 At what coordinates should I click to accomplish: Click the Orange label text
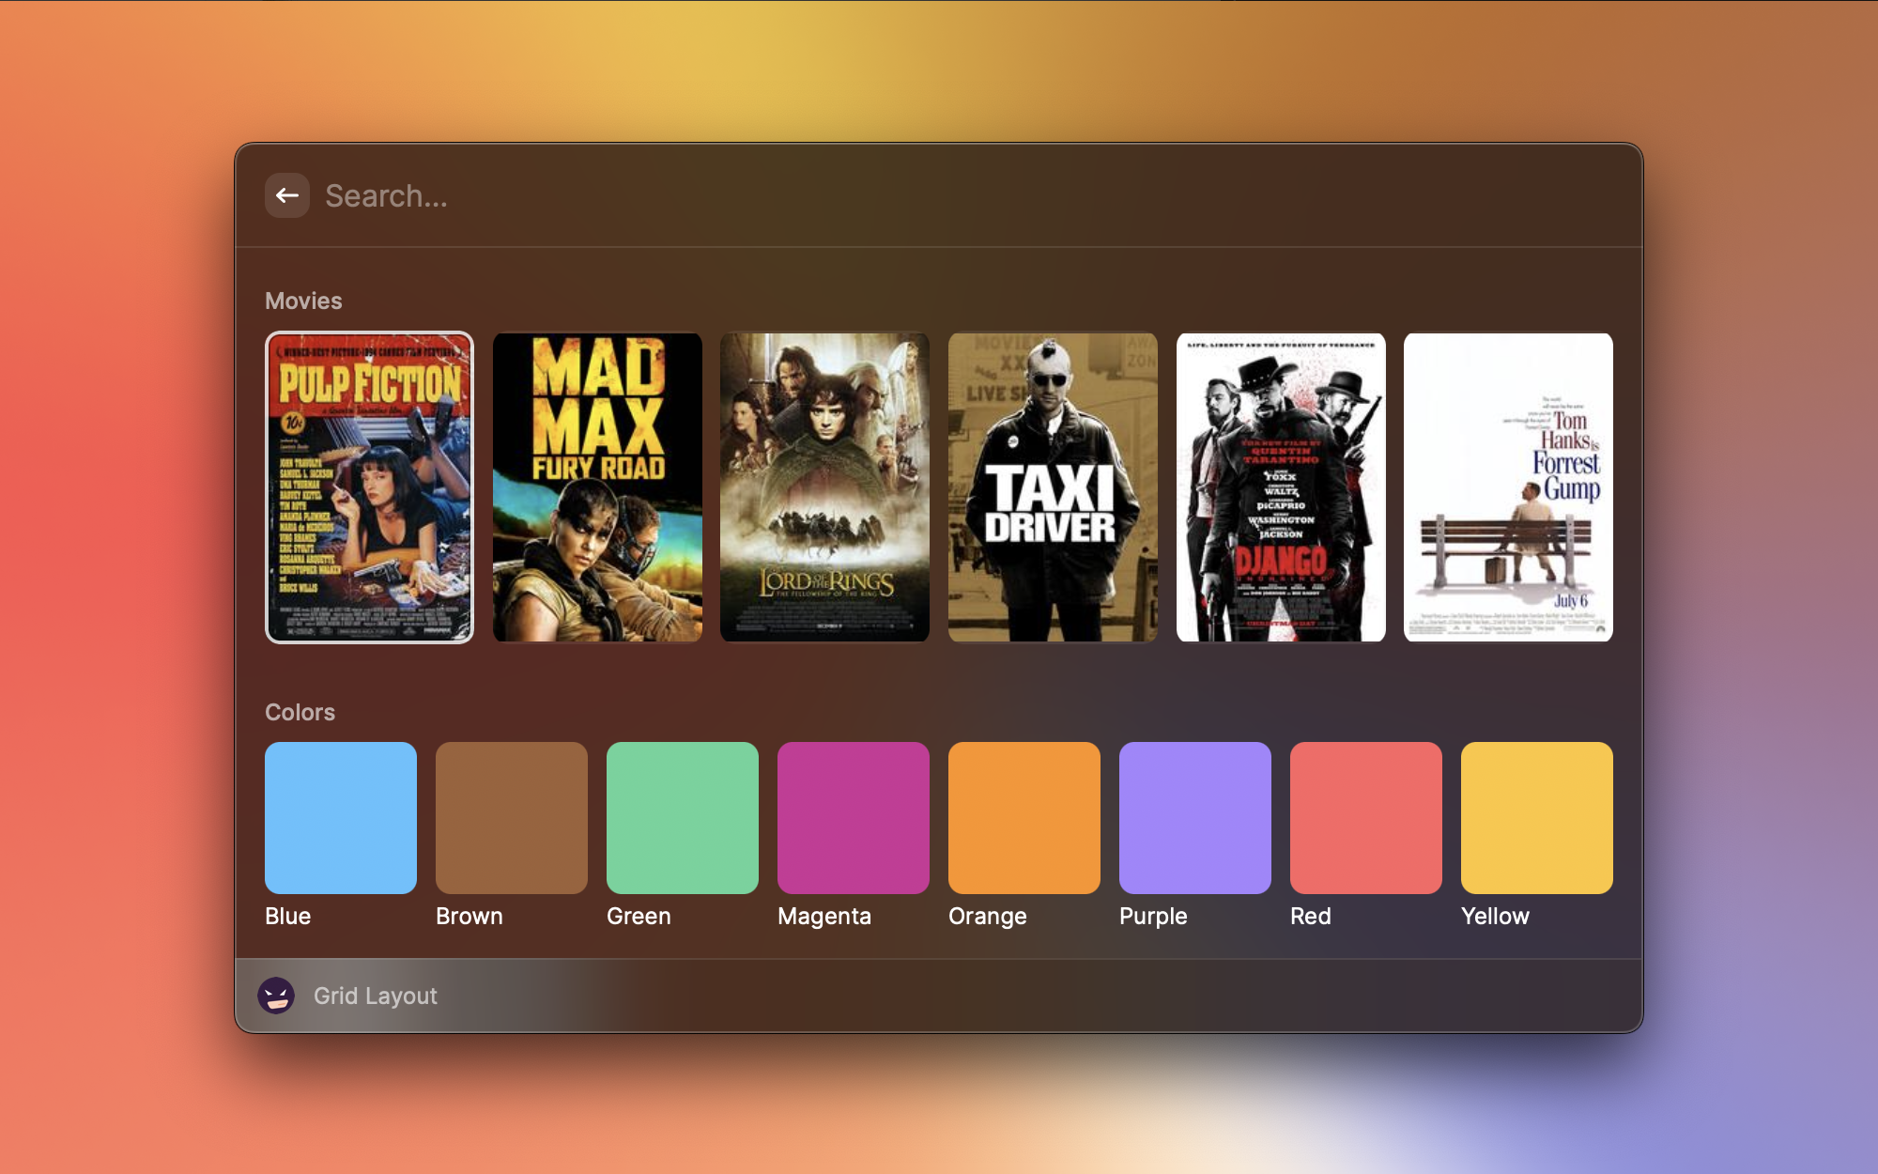(988, 917)
